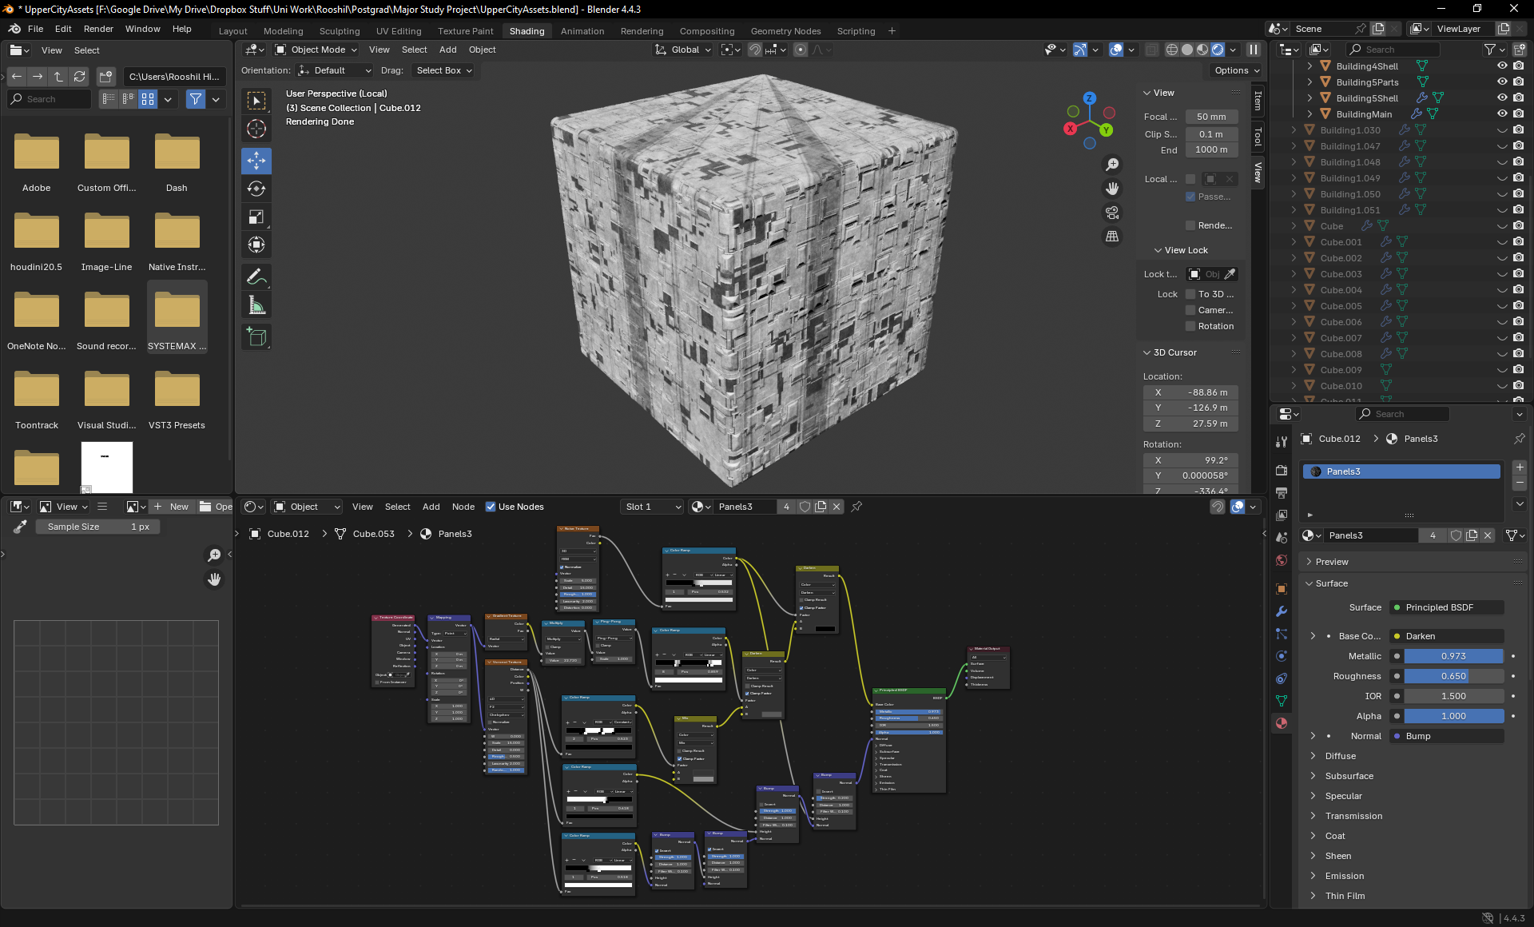
Task: Activate the Add Cube tool
Action: pyautogui.click(x=256, y=336)
